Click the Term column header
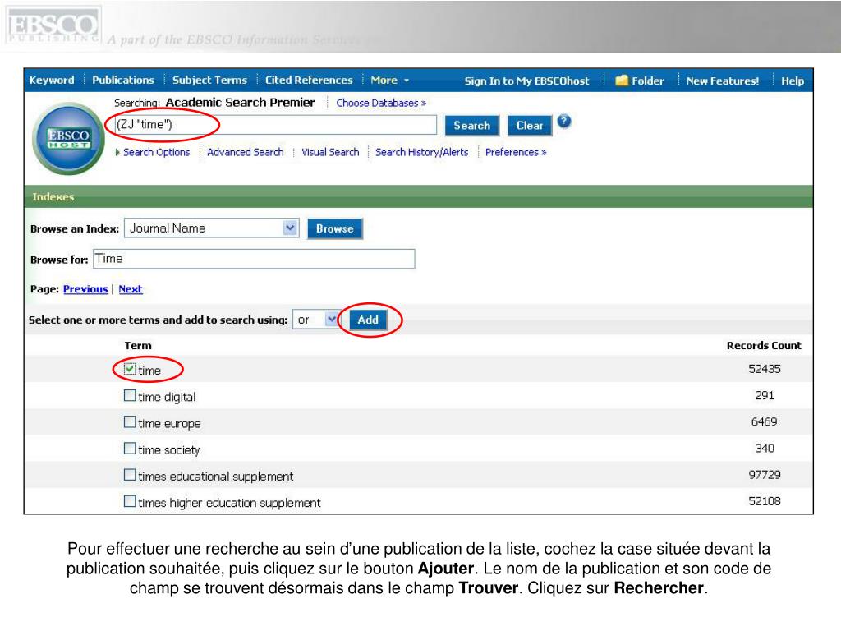Screen dimensions: 841x631 138,346
